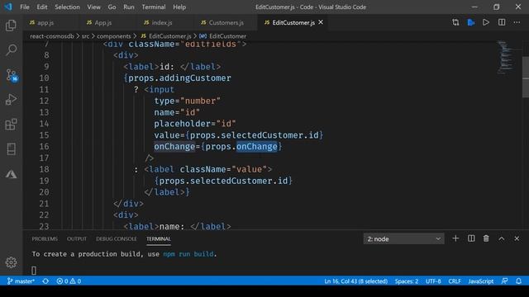Viewport: 529px width, 297px height.
Task: Open the File menu
Action: tap(25, 7)
